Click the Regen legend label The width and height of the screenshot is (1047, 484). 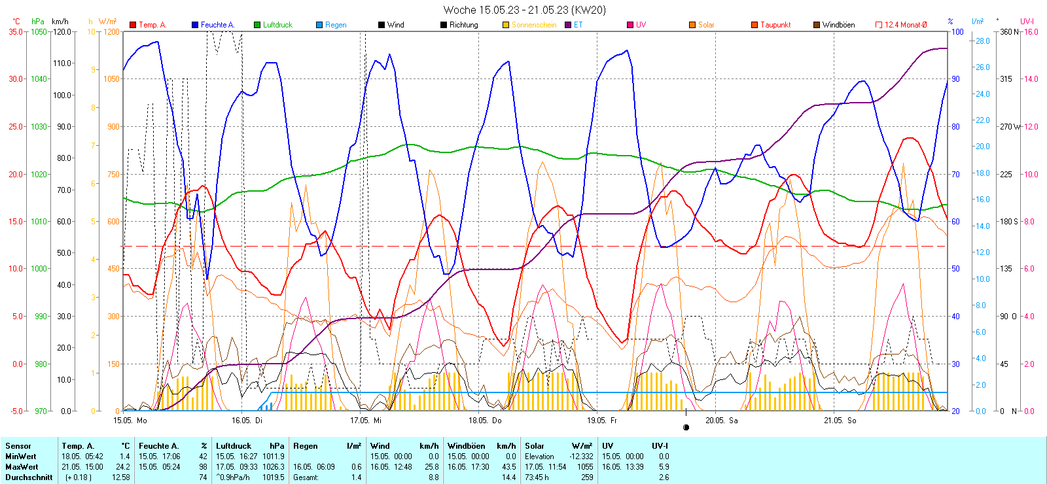pos(336,25)
